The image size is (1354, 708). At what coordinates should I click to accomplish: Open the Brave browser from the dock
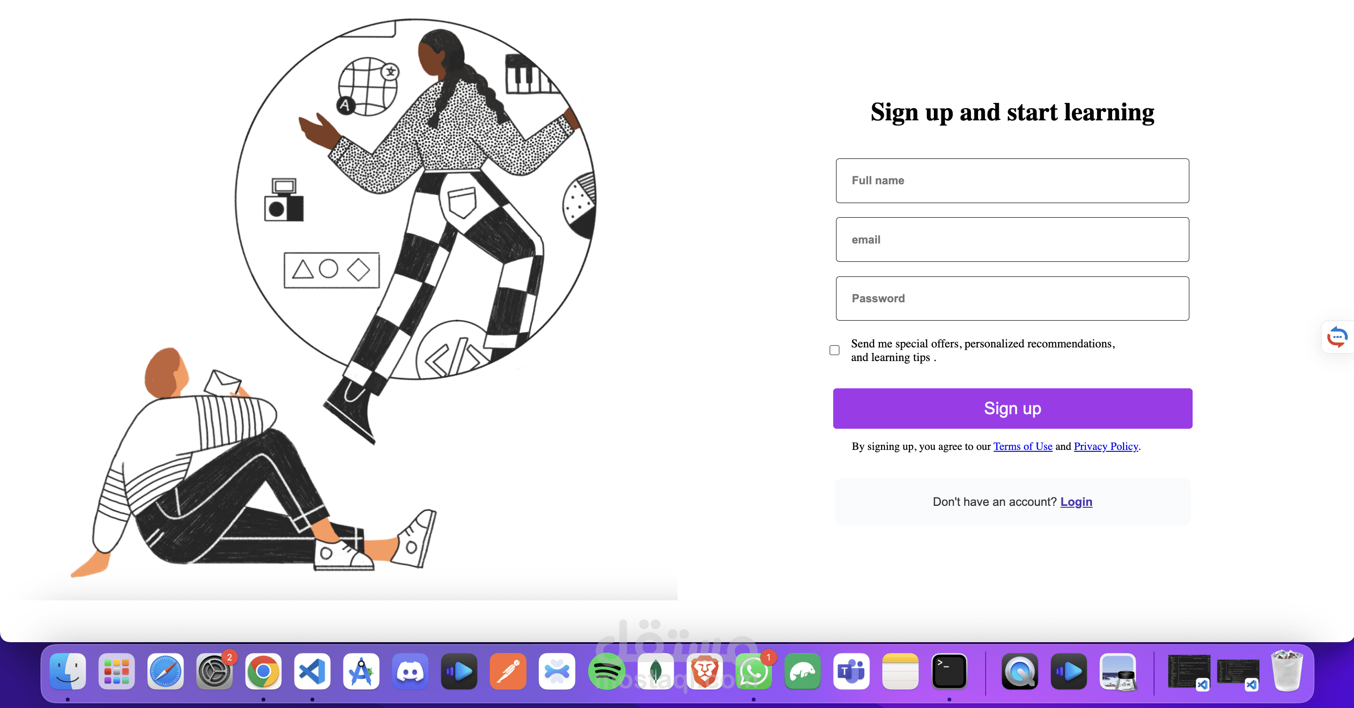704,671
